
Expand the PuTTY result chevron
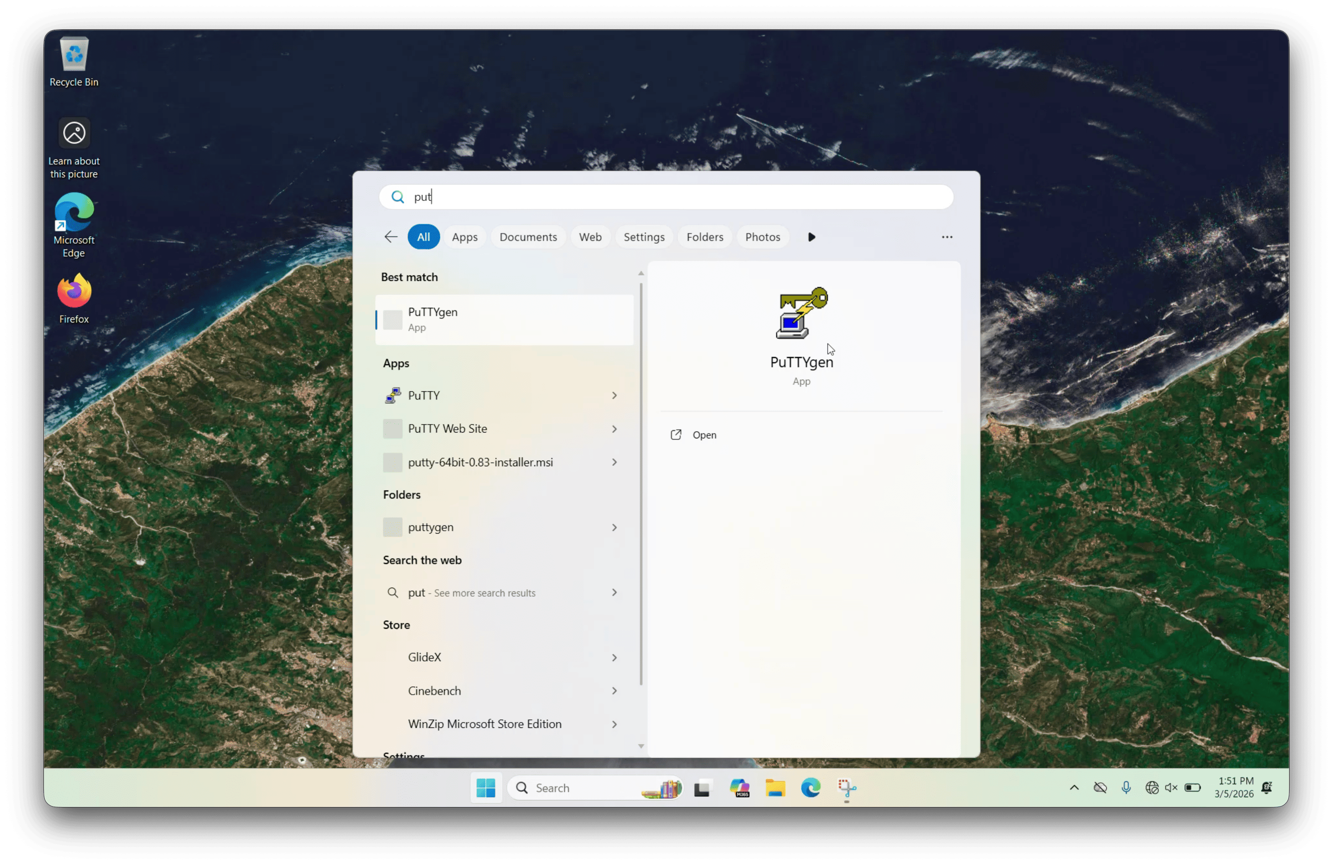click(614, 396)
